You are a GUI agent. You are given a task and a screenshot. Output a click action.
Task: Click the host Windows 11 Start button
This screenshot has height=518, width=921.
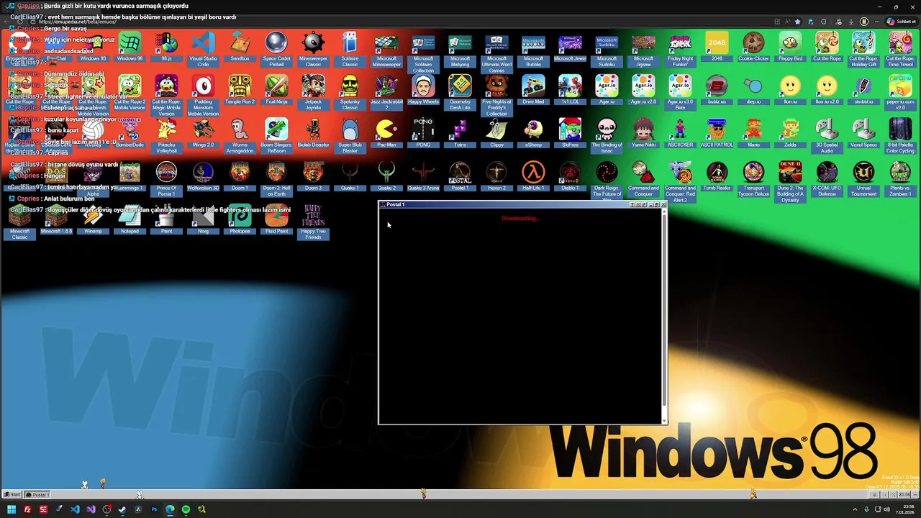12,509
